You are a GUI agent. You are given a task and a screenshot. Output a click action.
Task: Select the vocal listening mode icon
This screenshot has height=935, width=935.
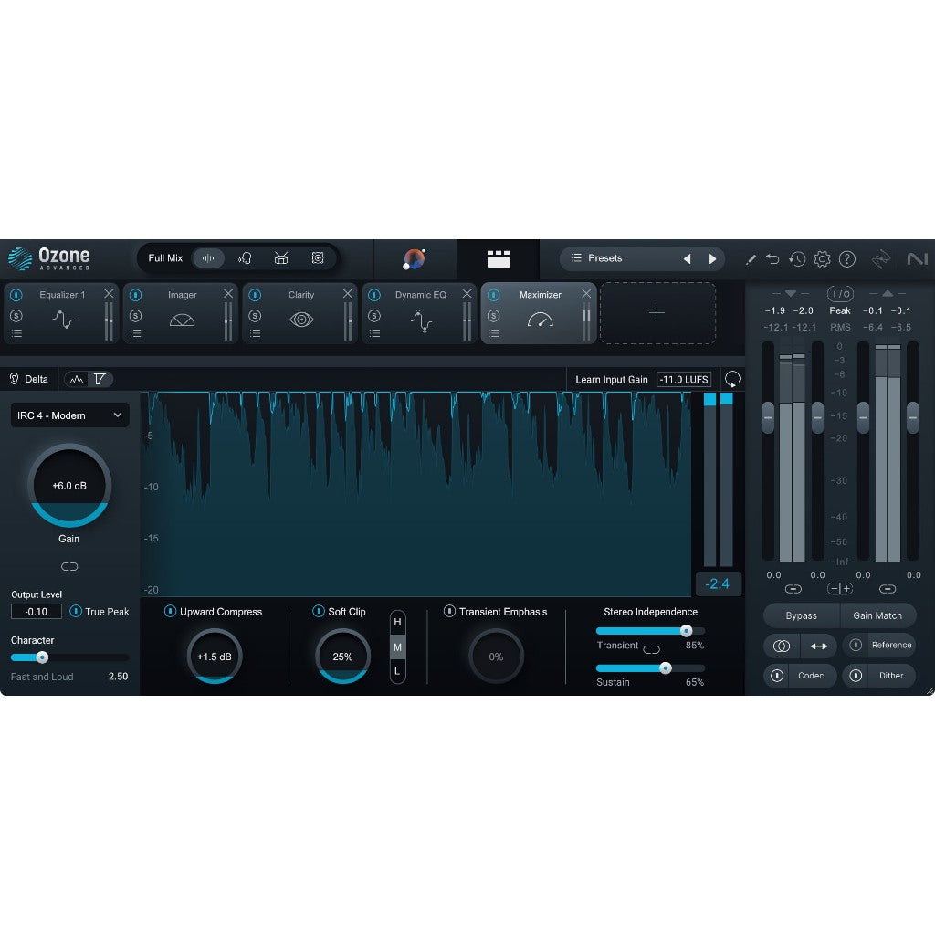pos(245,258)
